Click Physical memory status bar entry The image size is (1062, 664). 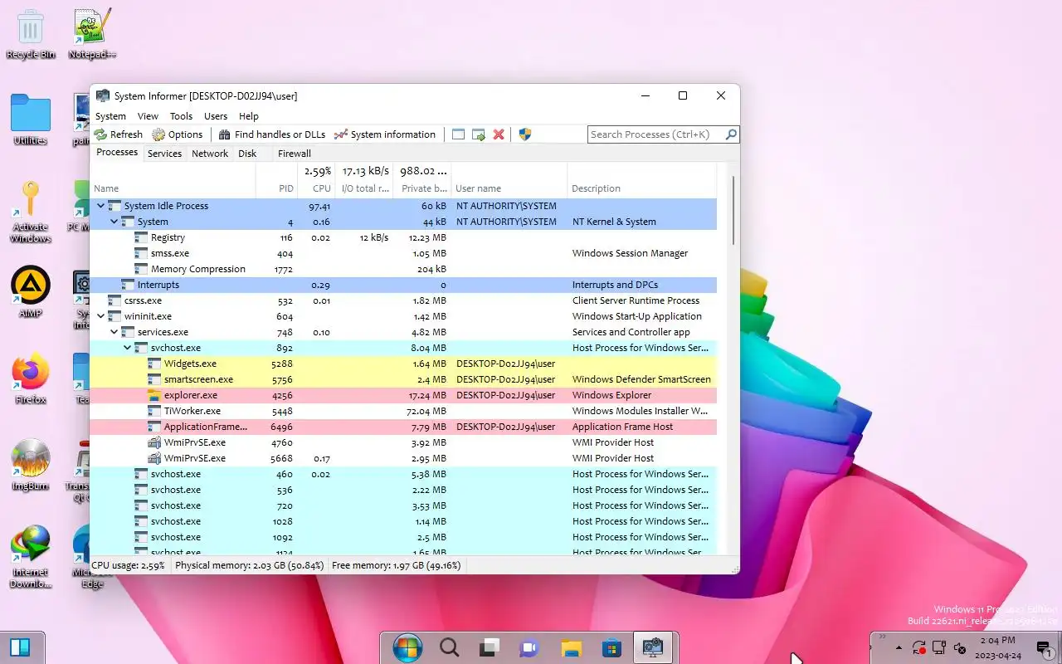249,565
